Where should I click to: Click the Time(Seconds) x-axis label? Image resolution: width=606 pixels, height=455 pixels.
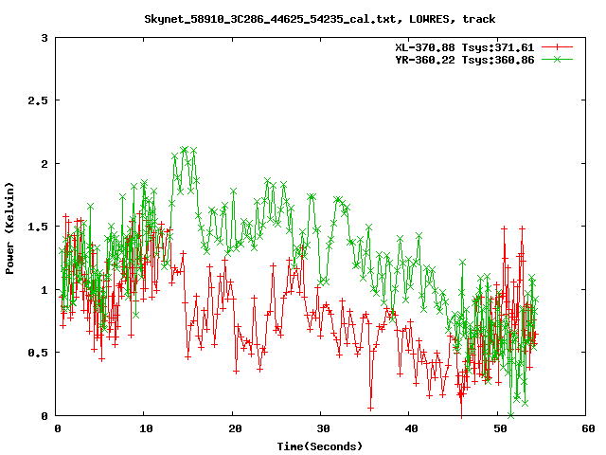tap(320, 446)
